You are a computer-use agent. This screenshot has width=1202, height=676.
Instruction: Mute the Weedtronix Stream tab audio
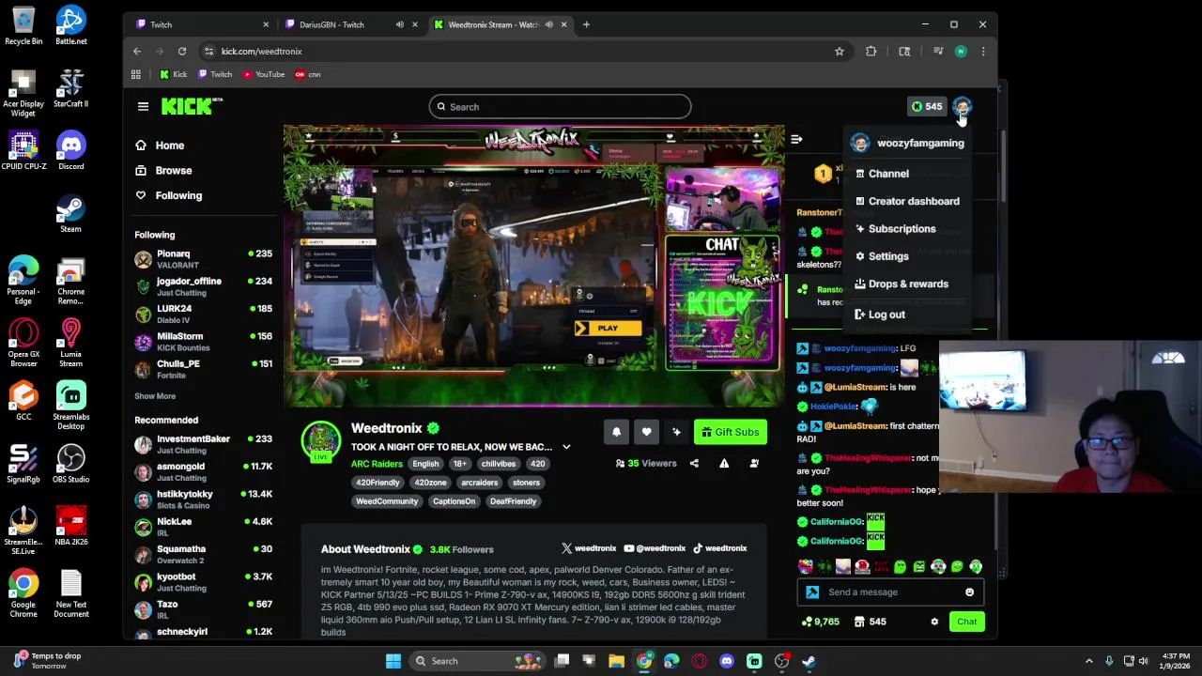point(548,24)
